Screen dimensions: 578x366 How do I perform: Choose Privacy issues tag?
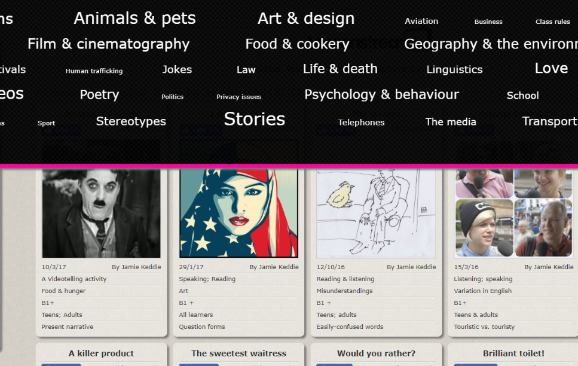click(238, 97)
